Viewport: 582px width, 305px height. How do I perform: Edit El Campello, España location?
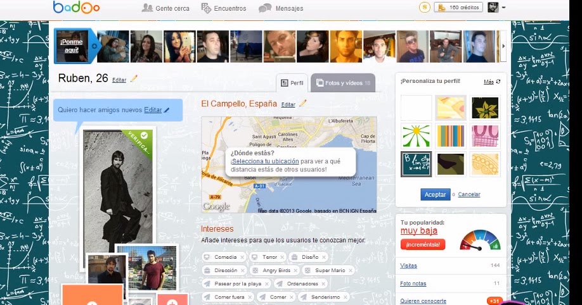[288, 105]
